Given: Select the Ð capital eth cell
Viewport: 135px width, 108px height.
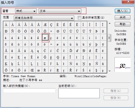Looking at the screenshot, I should [x=6, y=31].
